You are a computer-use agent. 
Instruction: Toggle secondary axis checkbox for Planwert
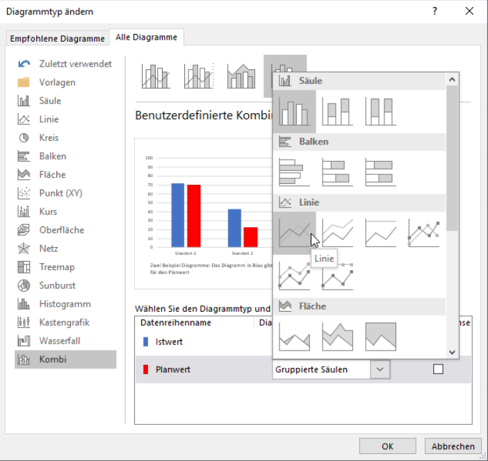coord(438,369)
